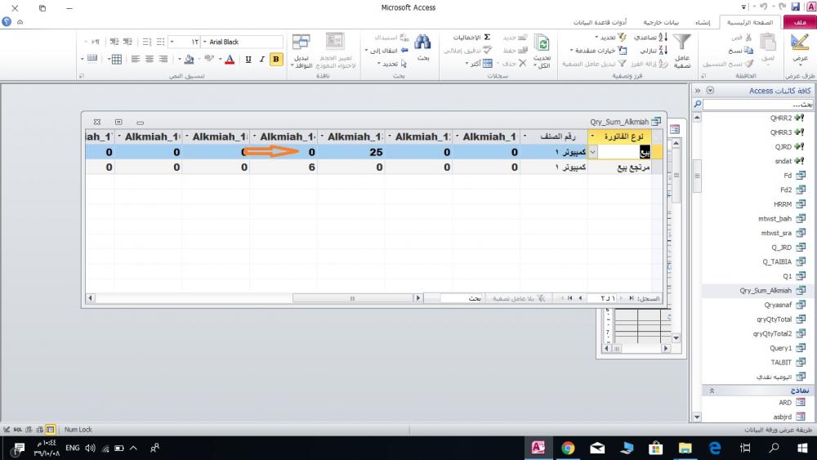Select the mtwst_baih query in navigation pane

coord(782,219)
